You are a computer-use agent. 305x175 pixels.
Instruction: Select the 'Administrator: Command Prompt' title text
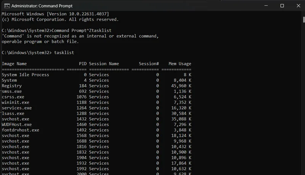[42, 6]
